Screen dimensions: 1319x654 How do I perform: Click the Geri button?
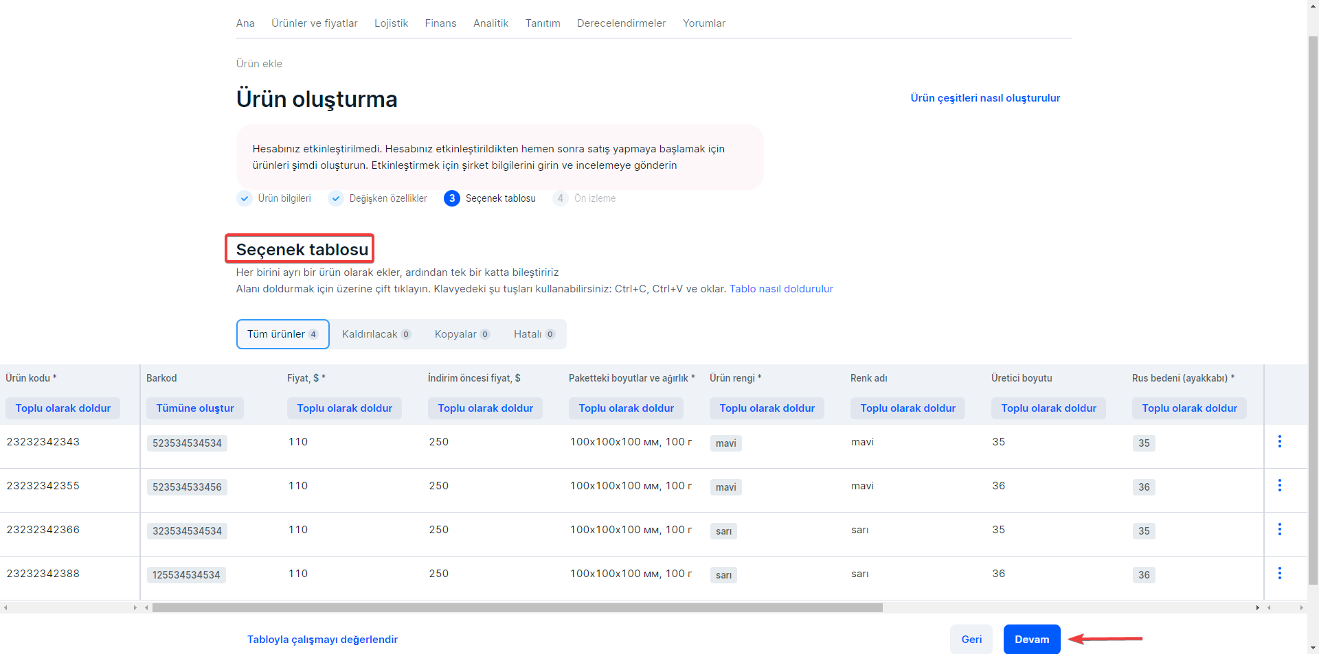pos(971,640)
